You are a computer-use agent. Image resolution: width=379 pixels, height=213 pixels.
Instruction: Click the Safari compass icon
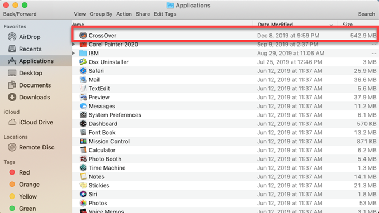(x=83, y=71)
